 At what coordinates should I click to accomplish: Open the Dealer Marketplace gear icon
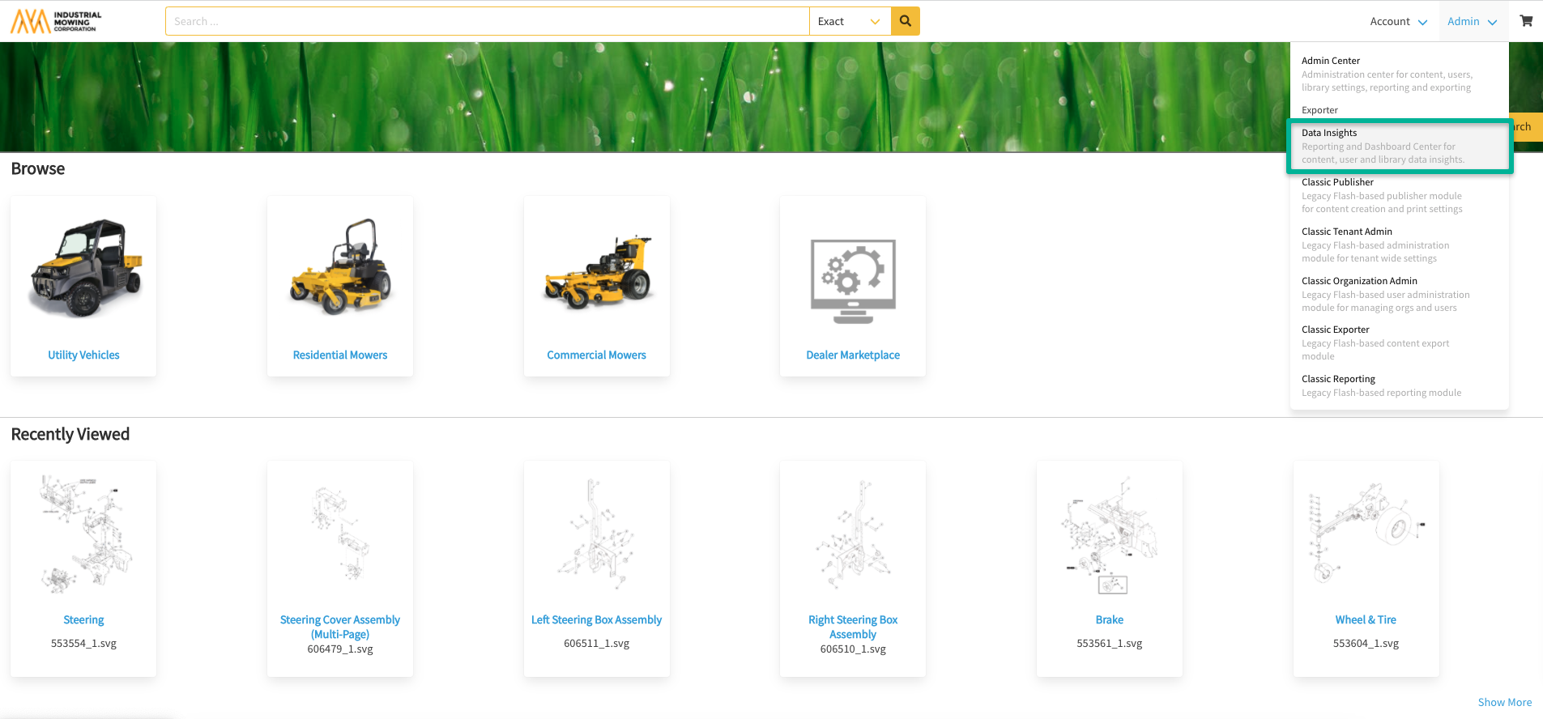[x=853, y=280]
